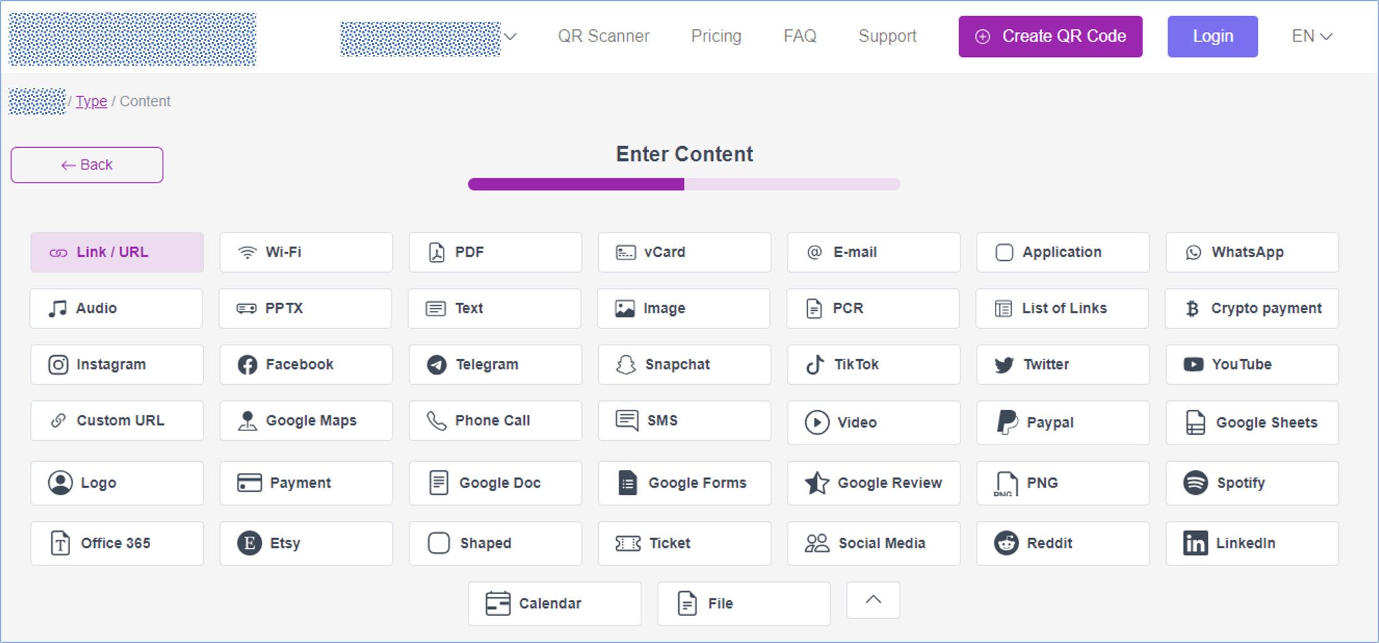Image resolution: width=1379 pixels, height=643 pixels.
Task: Choose the YouTube play icon
Action: tap(1193, 365)
